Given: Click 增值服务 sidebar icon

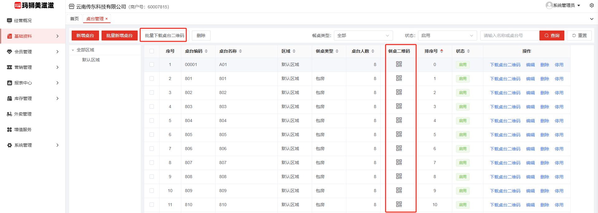Looking at the screenshot, I should 9,130.
